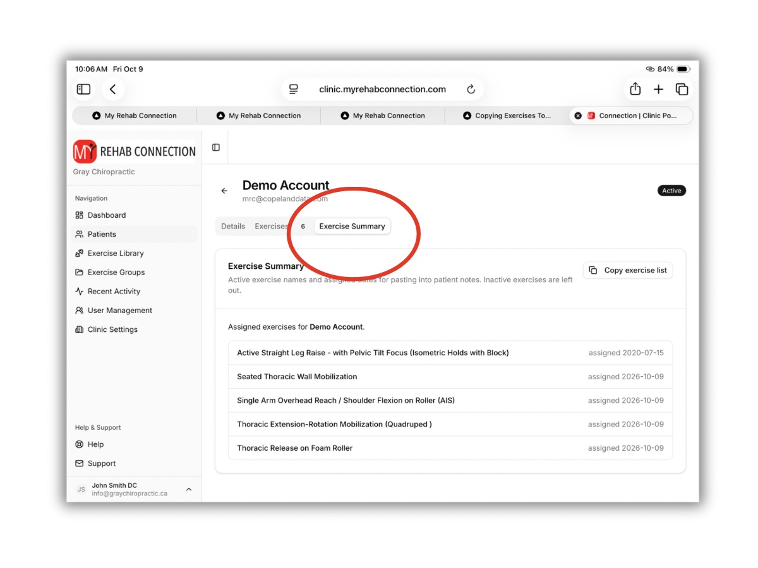Expand the John Smith DC account menu
Image resolution: width=758 pixels, height=568 pixels.
pyautogui.click(x=135, y=490)
